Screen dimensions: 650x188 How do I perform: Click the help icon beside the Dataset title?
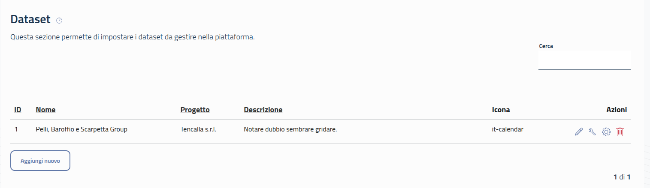[59, 21]
